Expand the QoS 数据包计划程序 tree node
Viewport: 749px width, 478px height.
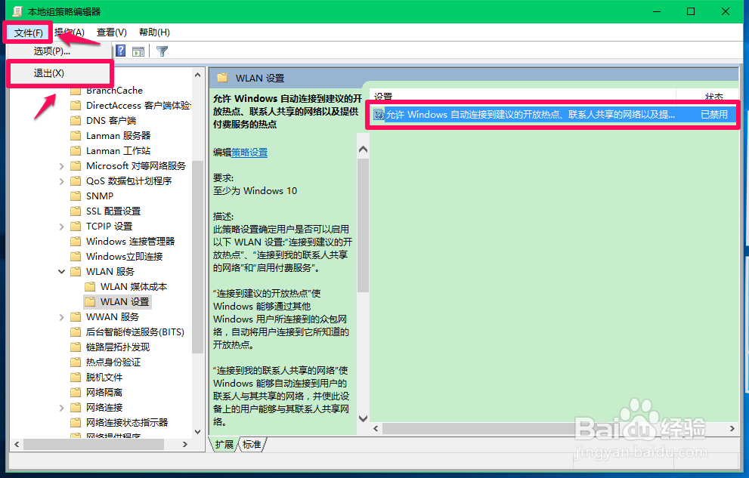coord(61,180)
